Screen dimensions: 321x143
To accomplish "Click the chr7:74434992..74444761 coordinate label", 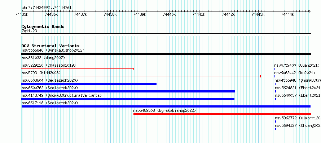I will [47, 8].
